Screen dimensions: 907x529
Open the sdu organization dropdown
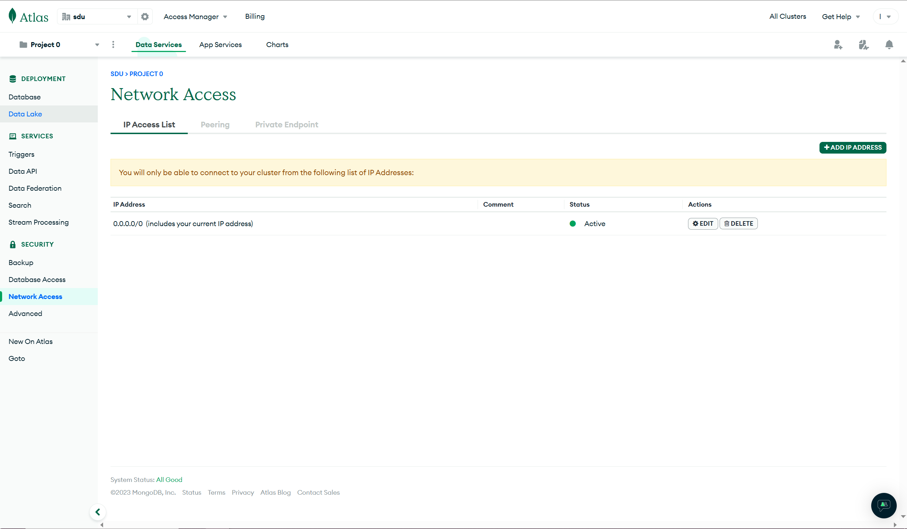point(97,17)
